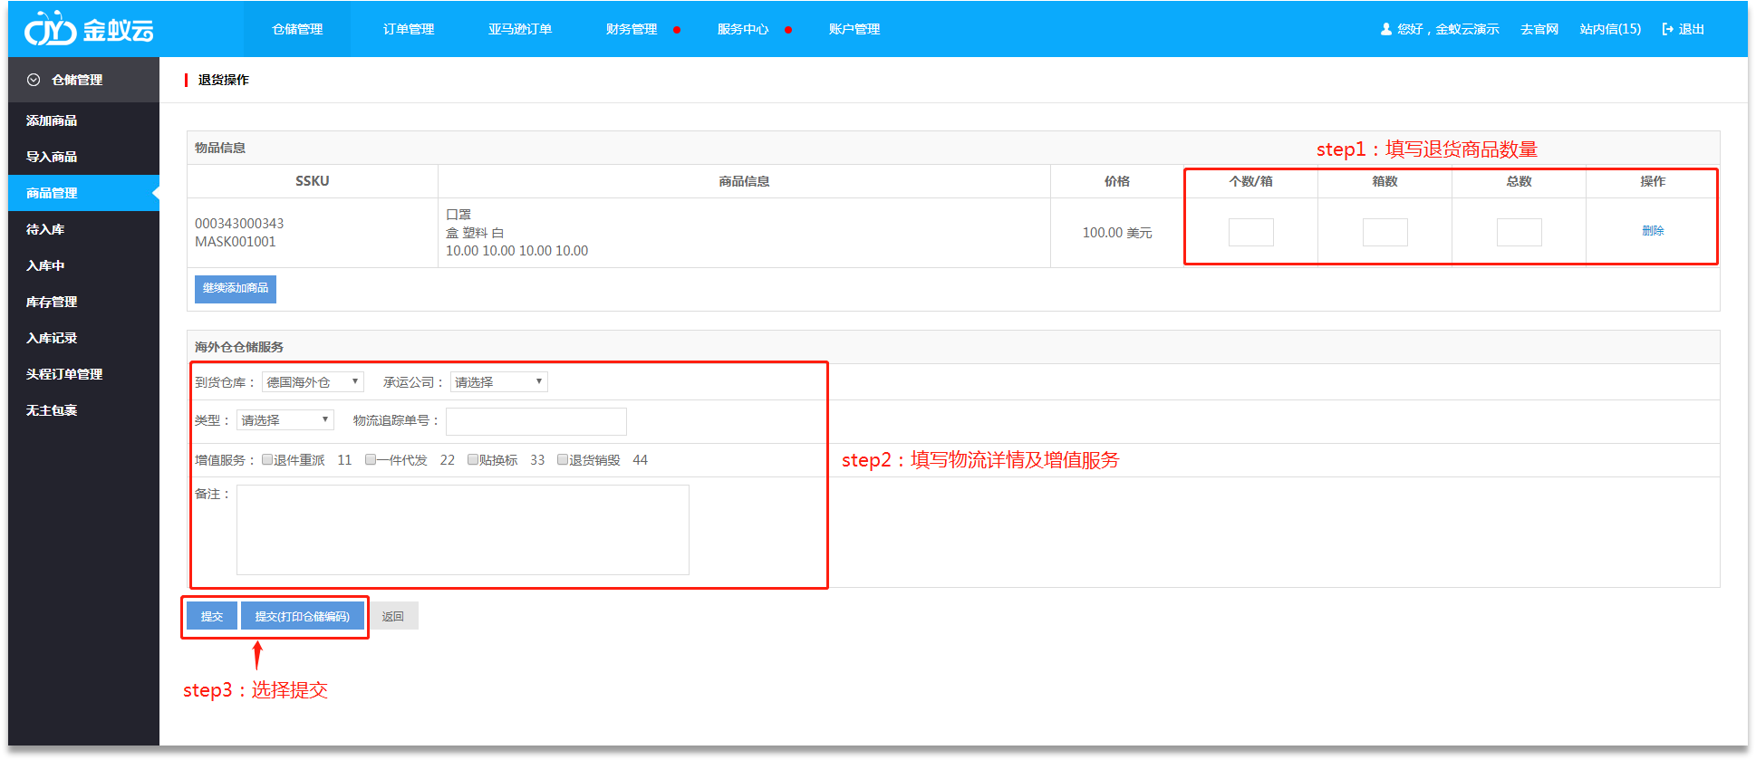The width and height of the screenshot is (1756, 760).
Task: Enable the 一件代发 checkbox
Action: [371, 459]
